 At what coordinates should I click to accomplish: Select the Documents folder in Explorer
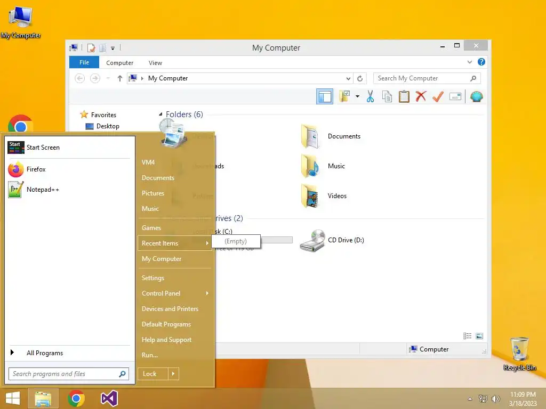click(x=331, y=136)
